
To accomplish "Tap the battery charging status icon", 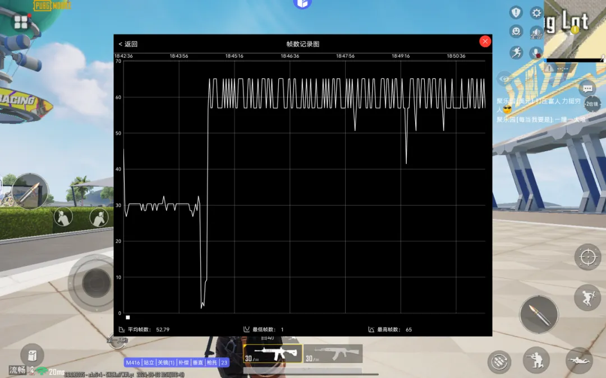I will tap(32, 371).
